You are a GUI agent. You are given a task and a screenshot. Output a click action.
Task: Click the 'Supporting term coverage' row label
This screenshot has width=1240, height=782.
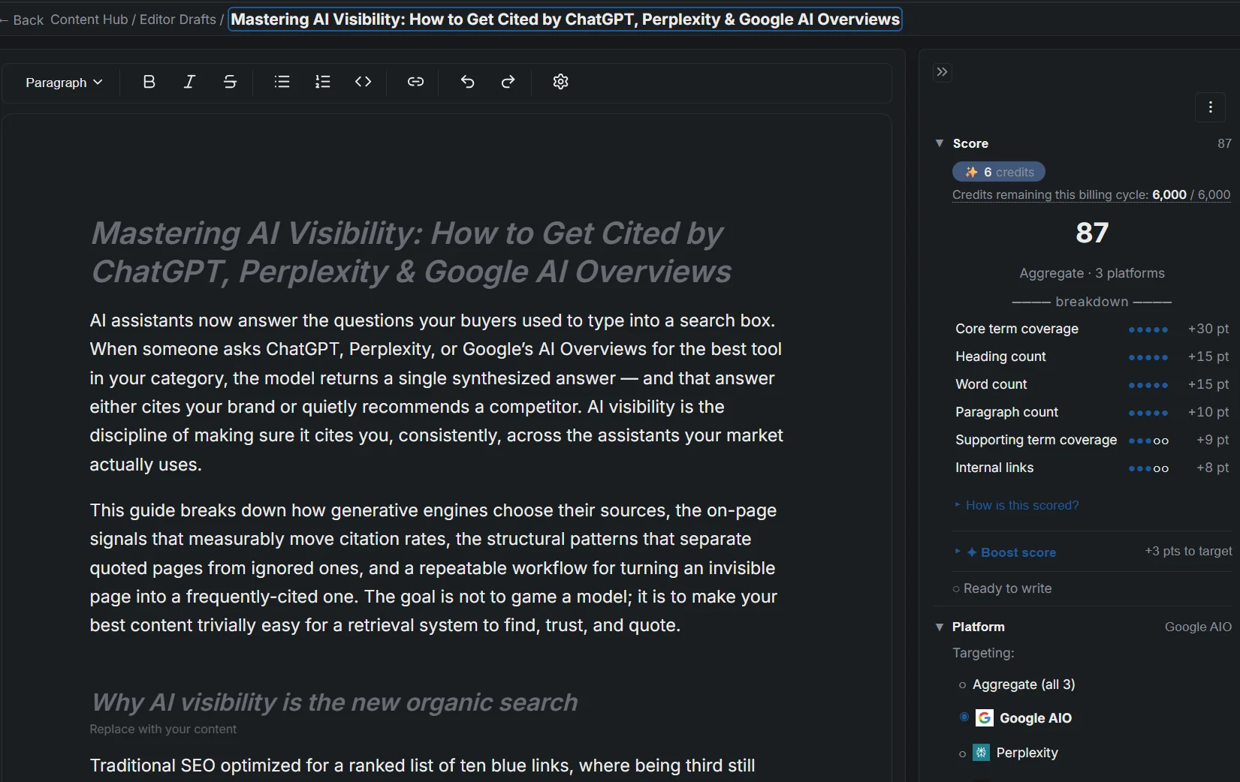pyautogui.click(x=1036, y=440)
